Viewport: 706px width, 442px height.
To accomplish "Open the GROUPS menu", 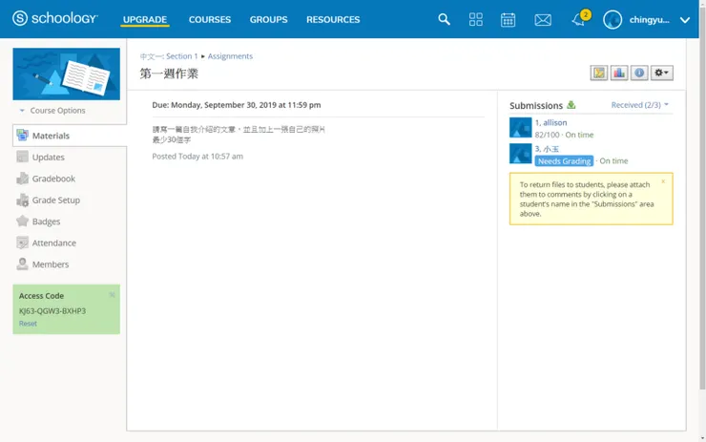I will [x=269, y=19].
